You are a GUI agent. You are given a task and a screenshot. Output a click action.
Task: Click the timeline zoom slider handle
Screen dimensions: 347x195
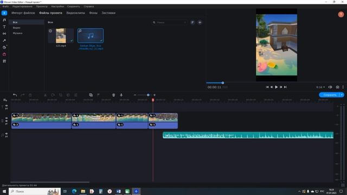click(148, 95)
